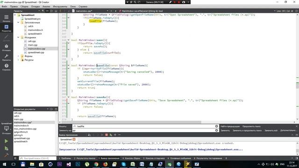Open the Справка menu
Viewport: 299px width, 168px height.
pos(83,7)
